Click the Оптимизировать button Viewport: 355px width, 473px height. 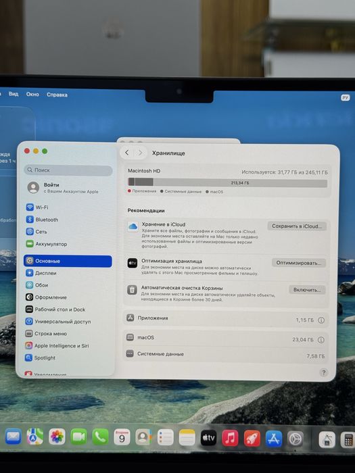click(x=299, y=263)
